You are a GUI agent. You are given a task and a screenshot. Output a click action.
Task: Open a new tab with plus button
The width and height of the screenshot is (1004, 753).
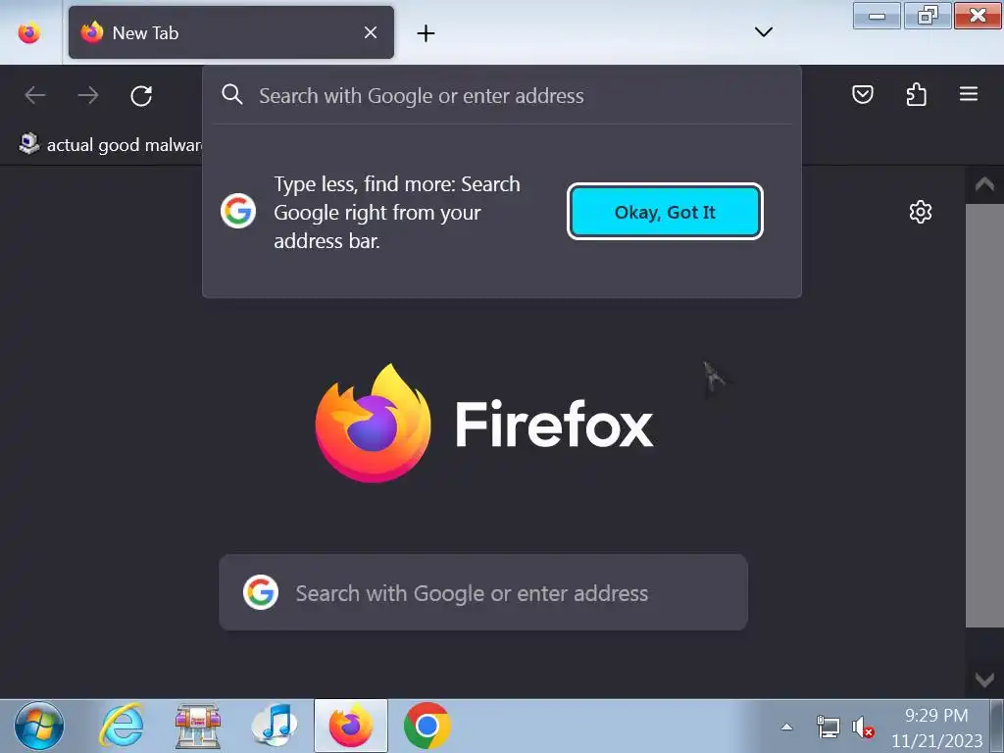426,33
